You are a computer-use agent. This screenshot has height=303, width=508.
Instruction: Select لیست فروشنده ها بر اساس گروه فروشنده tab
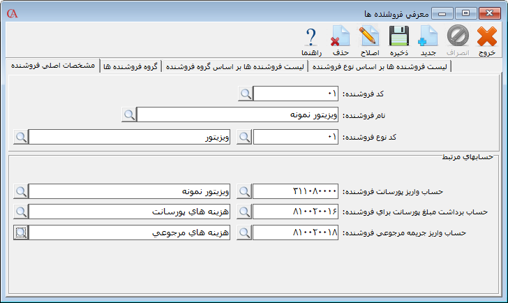(x=235, y=66)
